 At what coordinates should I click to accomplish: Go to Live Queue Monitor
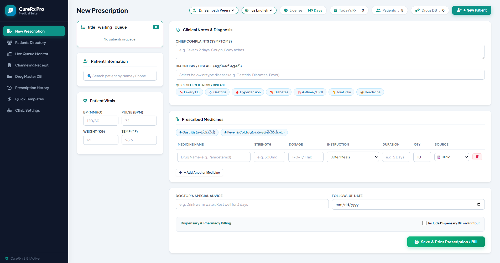[34, 54]
